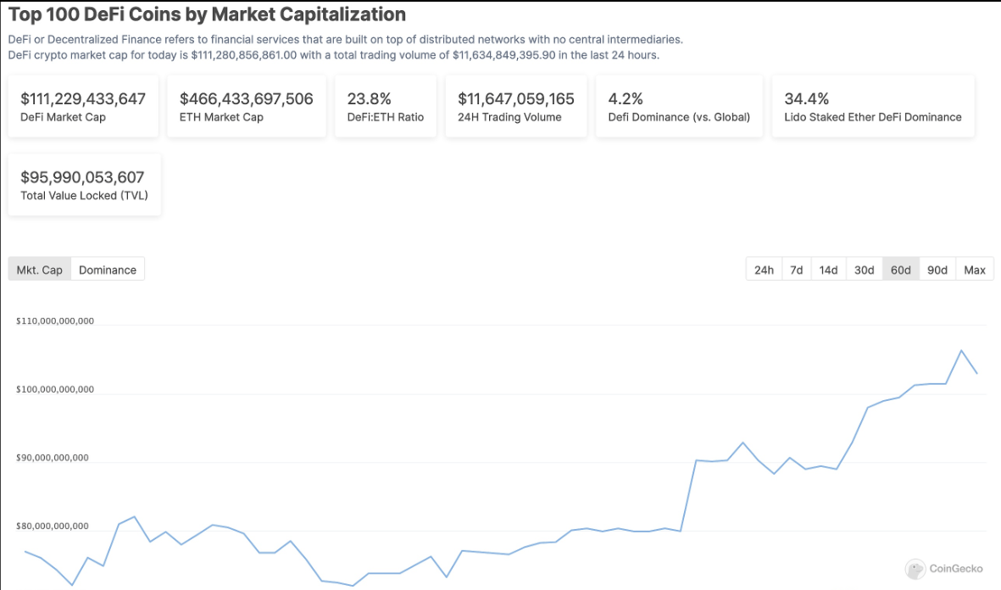
Task: Click the $100,000,000,000 y-axis label
Action: [55, 390]
